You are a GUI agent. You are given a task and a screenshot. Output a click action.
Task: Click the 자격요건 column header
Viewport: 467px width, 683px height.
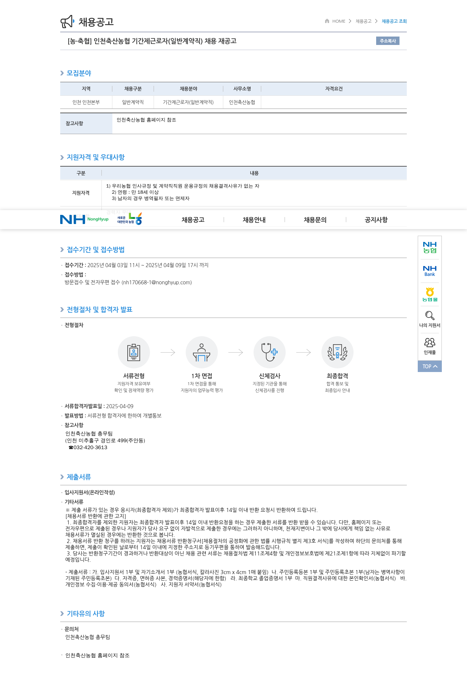tap(334, 89)
